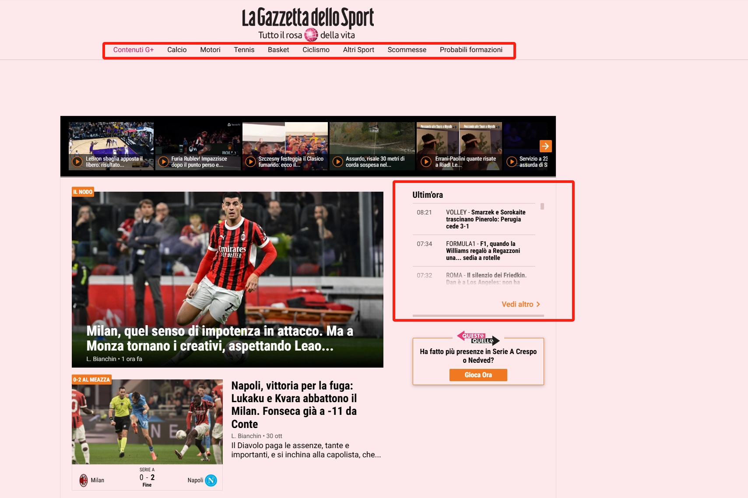Click the Napoli club crest icon
The height and width of the screenshot is (498, 748).
[211, 480]
